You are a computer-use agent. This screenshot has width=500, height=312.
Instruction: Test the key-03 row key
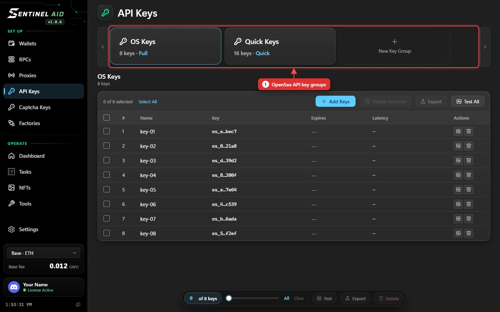point(458,161)
